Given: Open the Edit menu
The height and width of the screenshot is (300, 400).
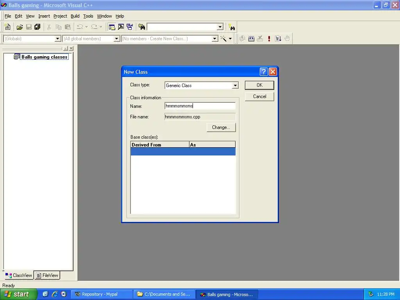Looking at the screenshot, I should [18, 16].
